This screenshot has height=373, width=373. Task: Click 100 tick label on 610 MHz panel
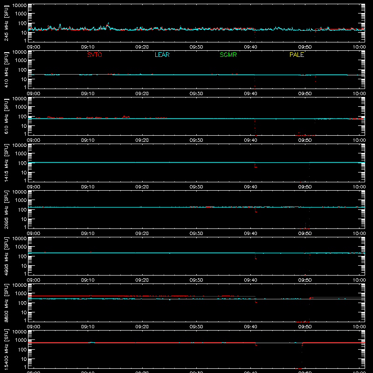(22, 117)
